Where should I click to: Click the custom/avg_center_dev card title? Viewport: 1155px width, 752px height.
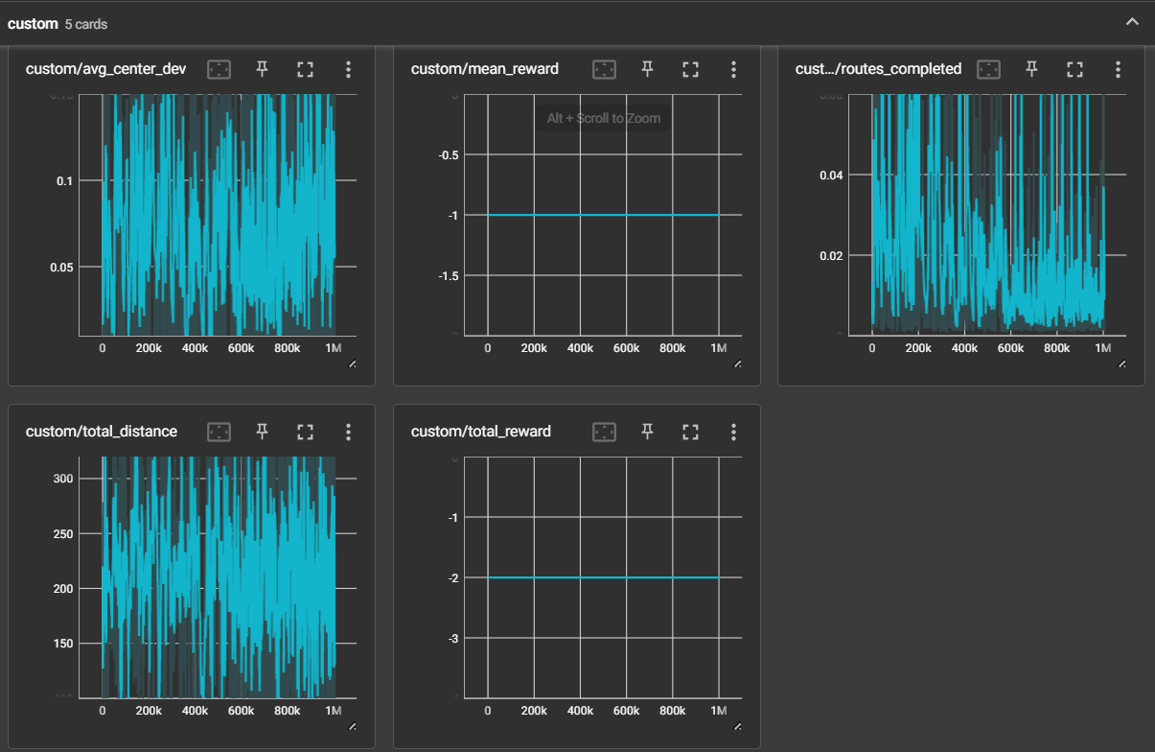pos(106,69)
